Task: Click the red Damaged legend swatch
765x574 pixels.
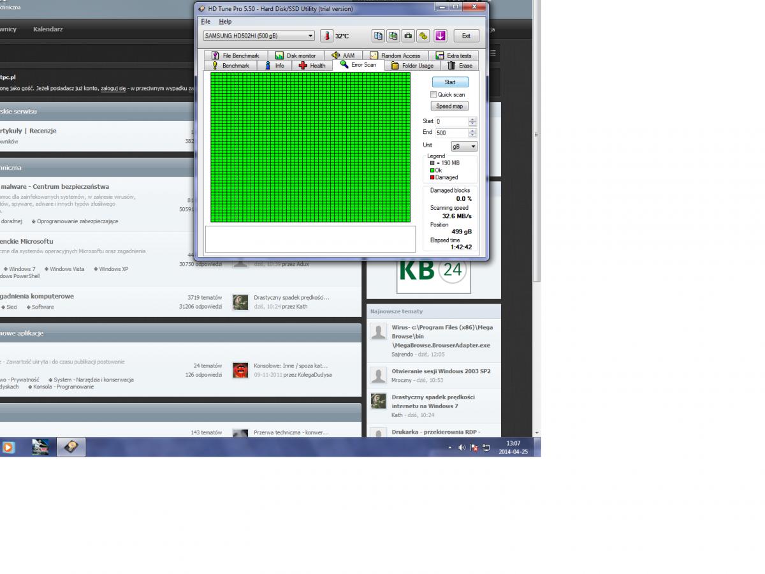Action: [432, 177]
